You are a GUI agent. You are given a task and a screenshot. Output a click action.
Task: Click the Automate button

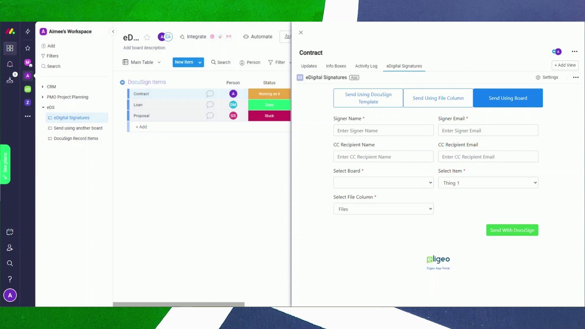point(258,37)
